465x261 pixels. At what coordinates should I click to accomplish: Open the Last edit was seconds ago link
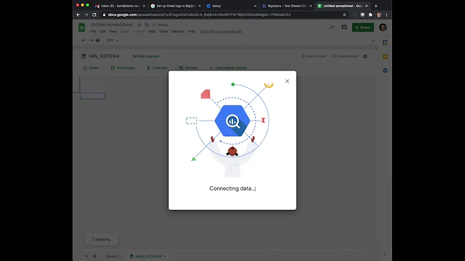point(222,32)
